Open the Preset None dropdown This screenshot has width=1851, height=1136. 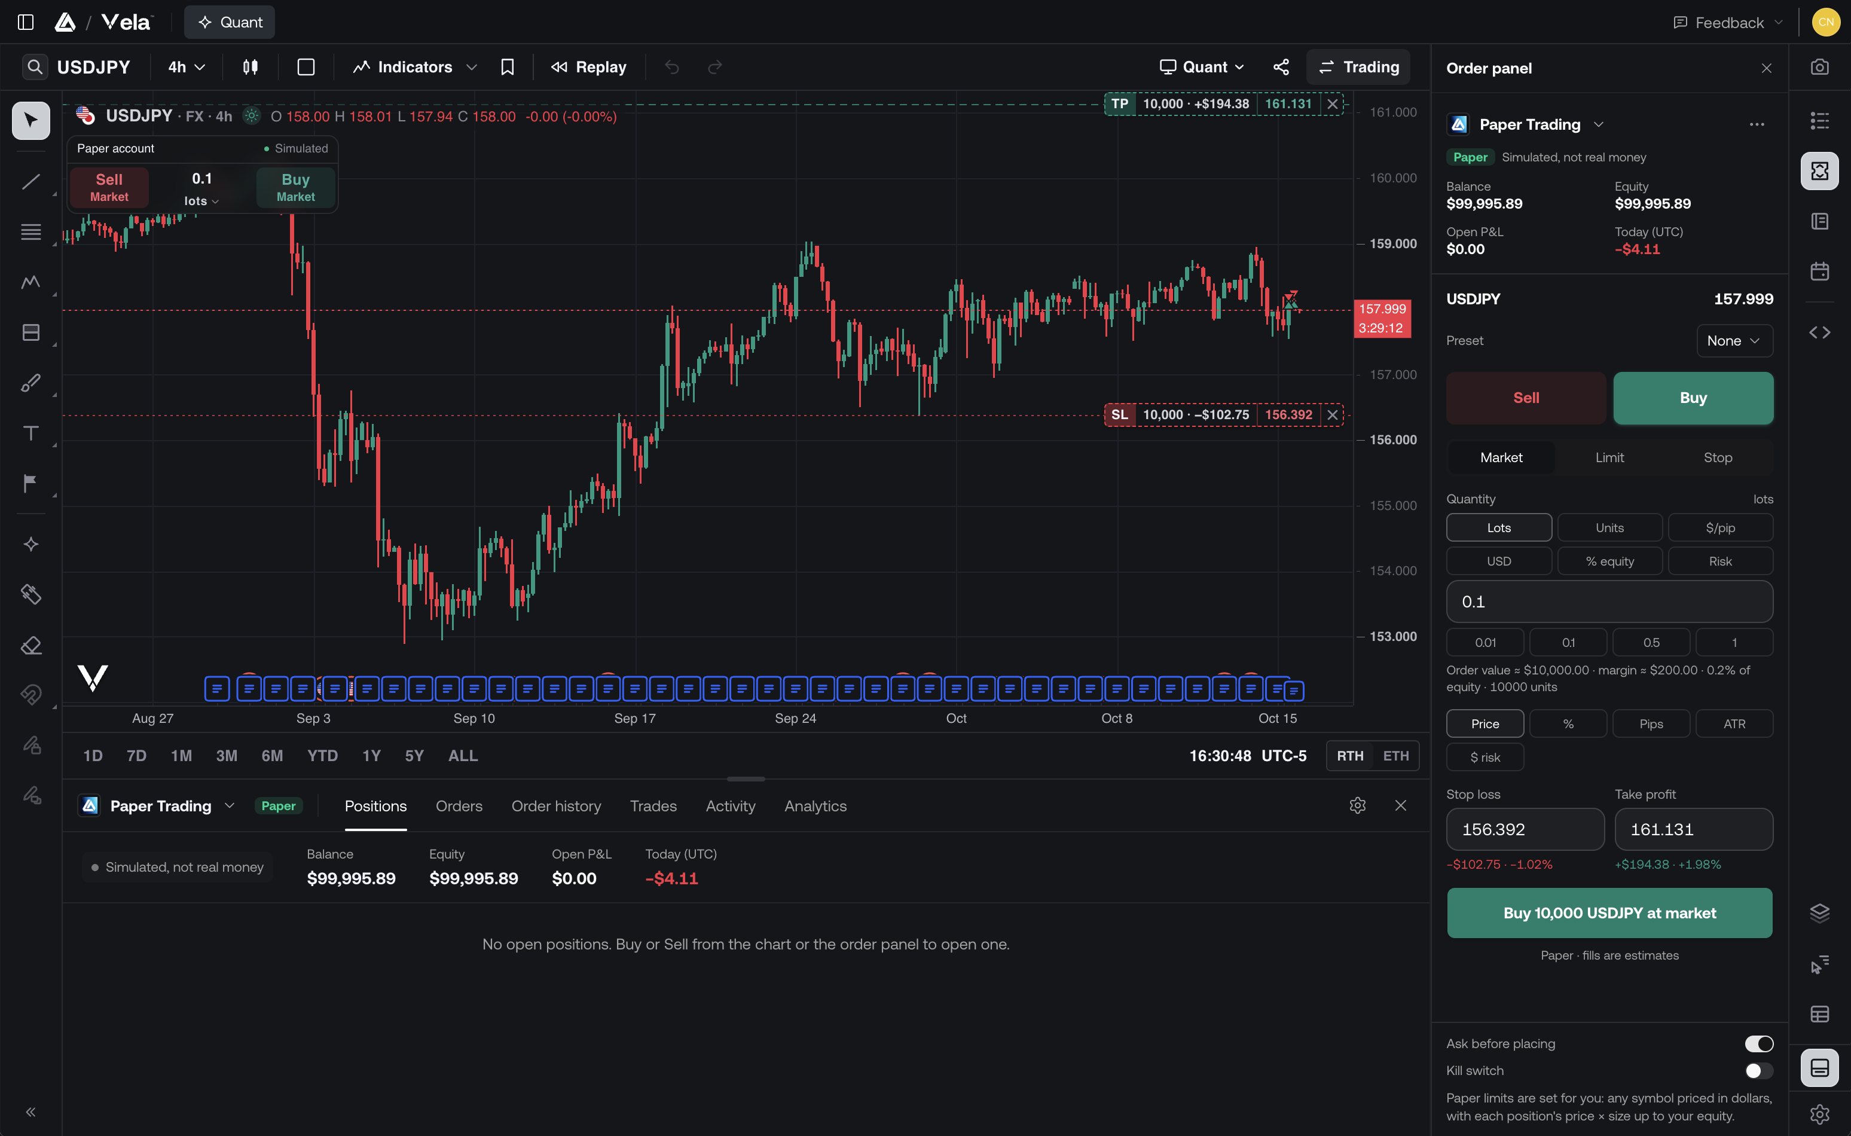[x=1734, y=340]
